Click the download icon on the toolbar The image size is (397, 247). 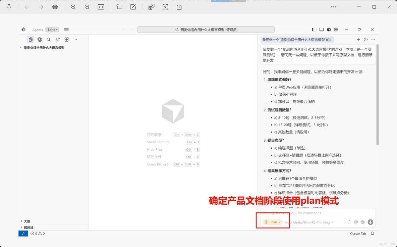pyautogui.click(x=179, y=7)
